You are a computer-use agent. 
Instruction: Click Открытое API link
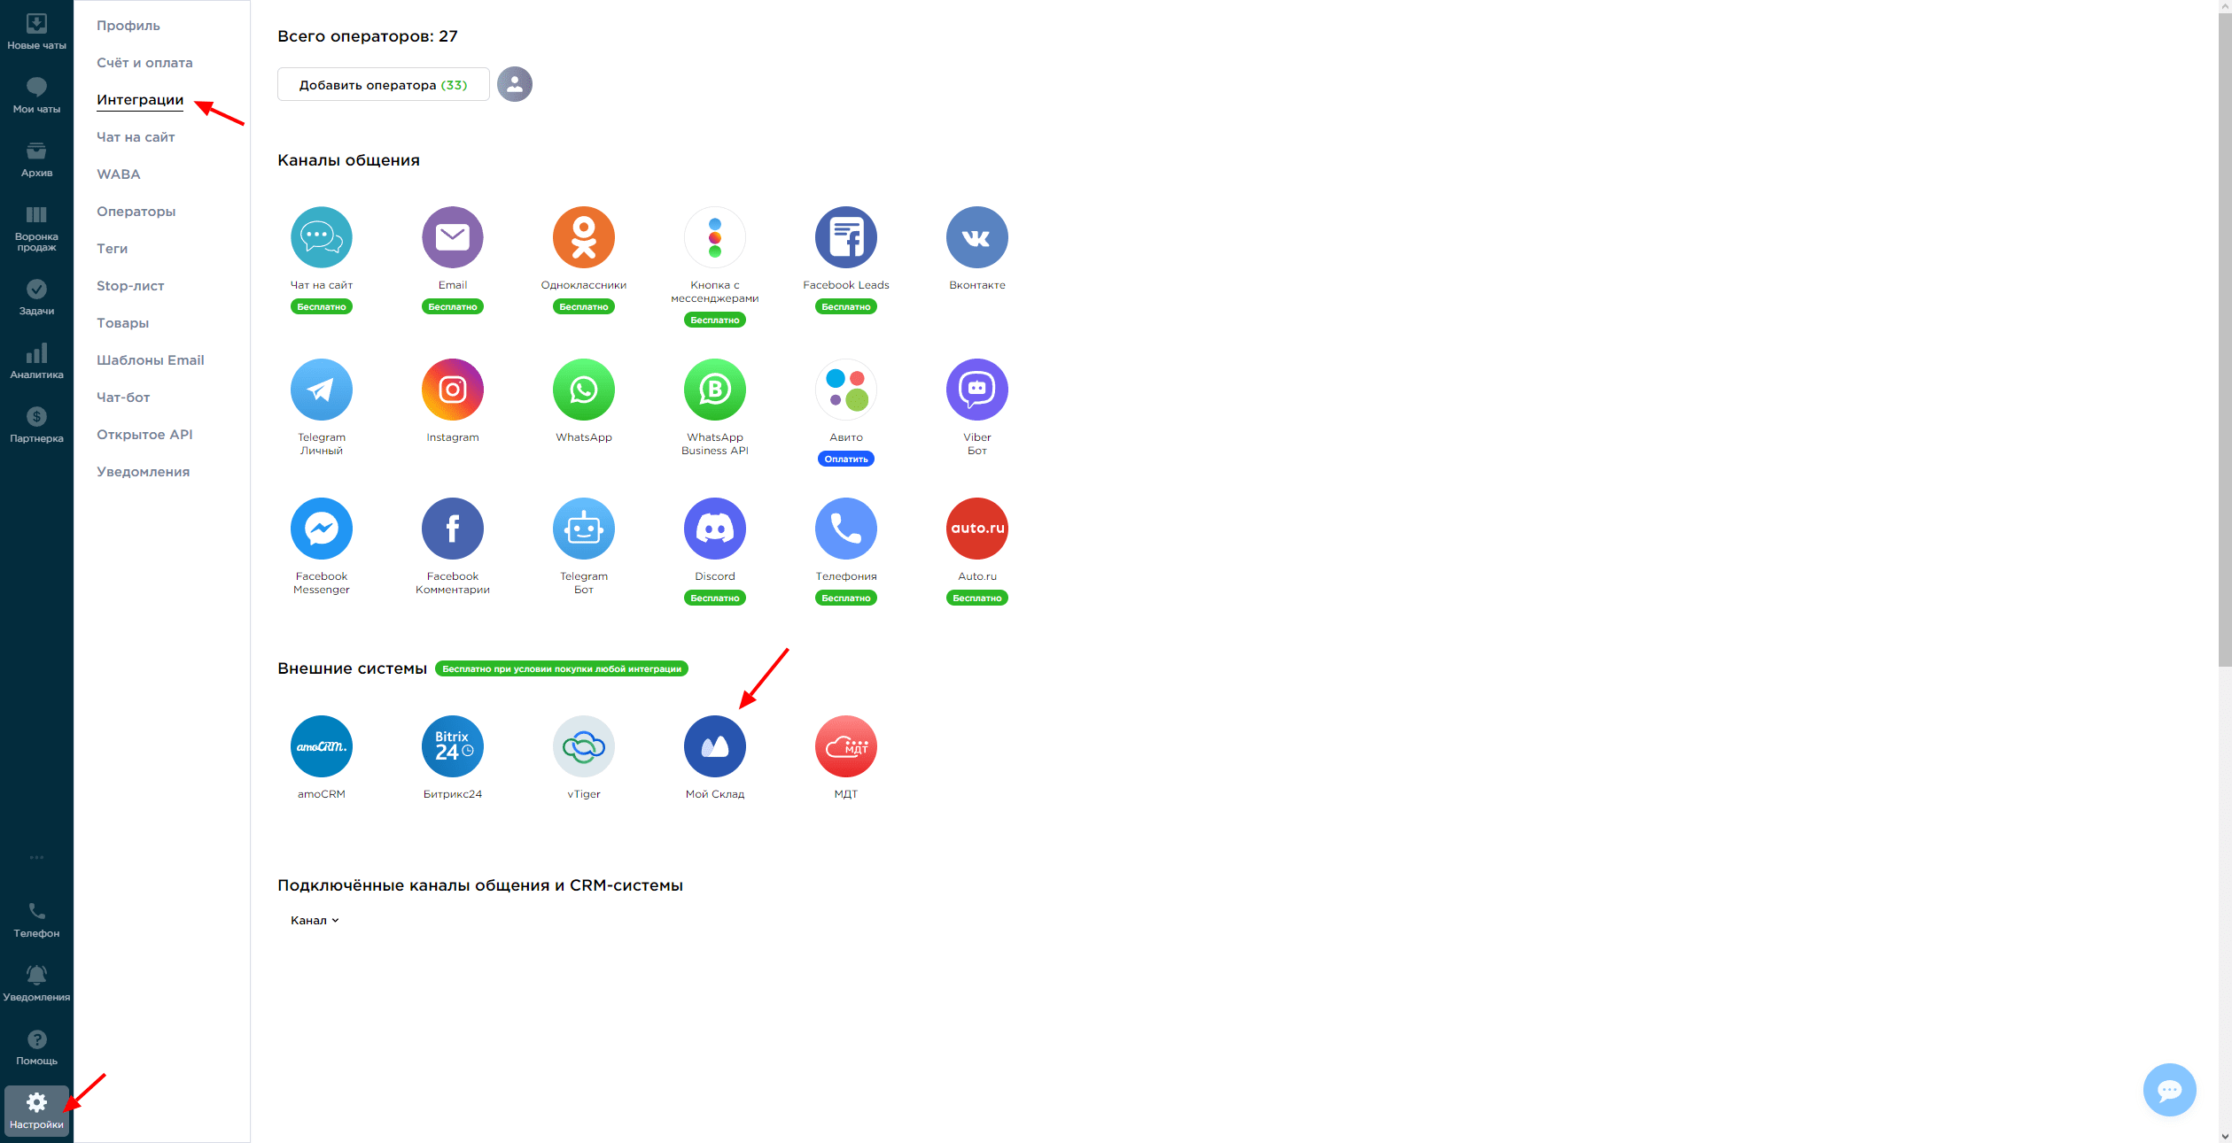coord(144,433)
